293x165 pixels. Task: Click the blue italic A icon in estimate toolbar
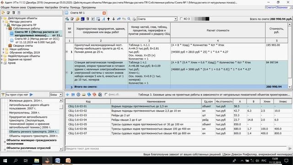pos(103,19)
